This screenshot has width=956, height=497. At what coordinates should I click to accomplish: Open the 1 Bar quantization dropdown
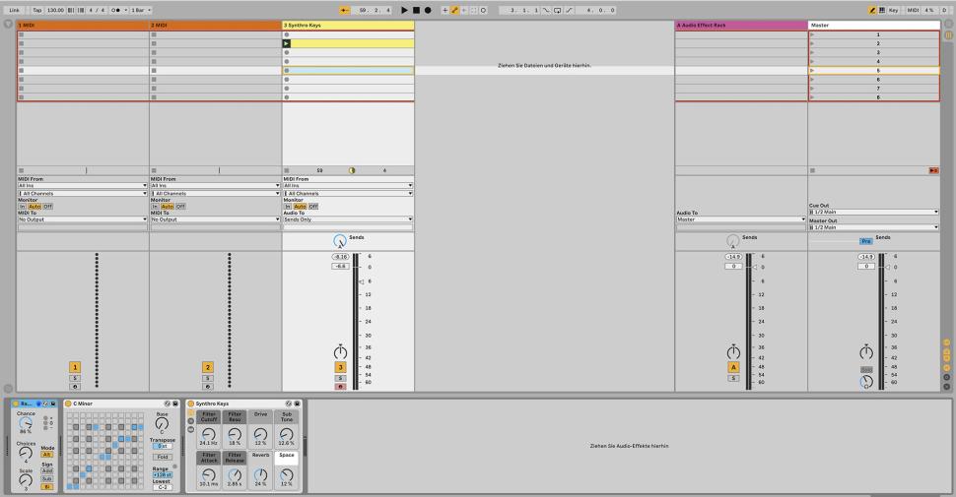pos(141,11)
